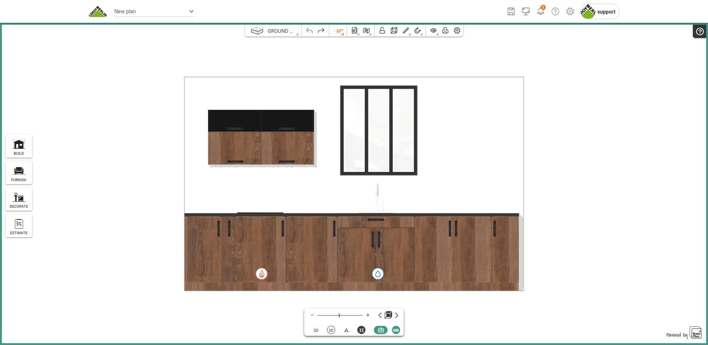
Task: Select the ruler measurement tool
Action: coord(406,31)
